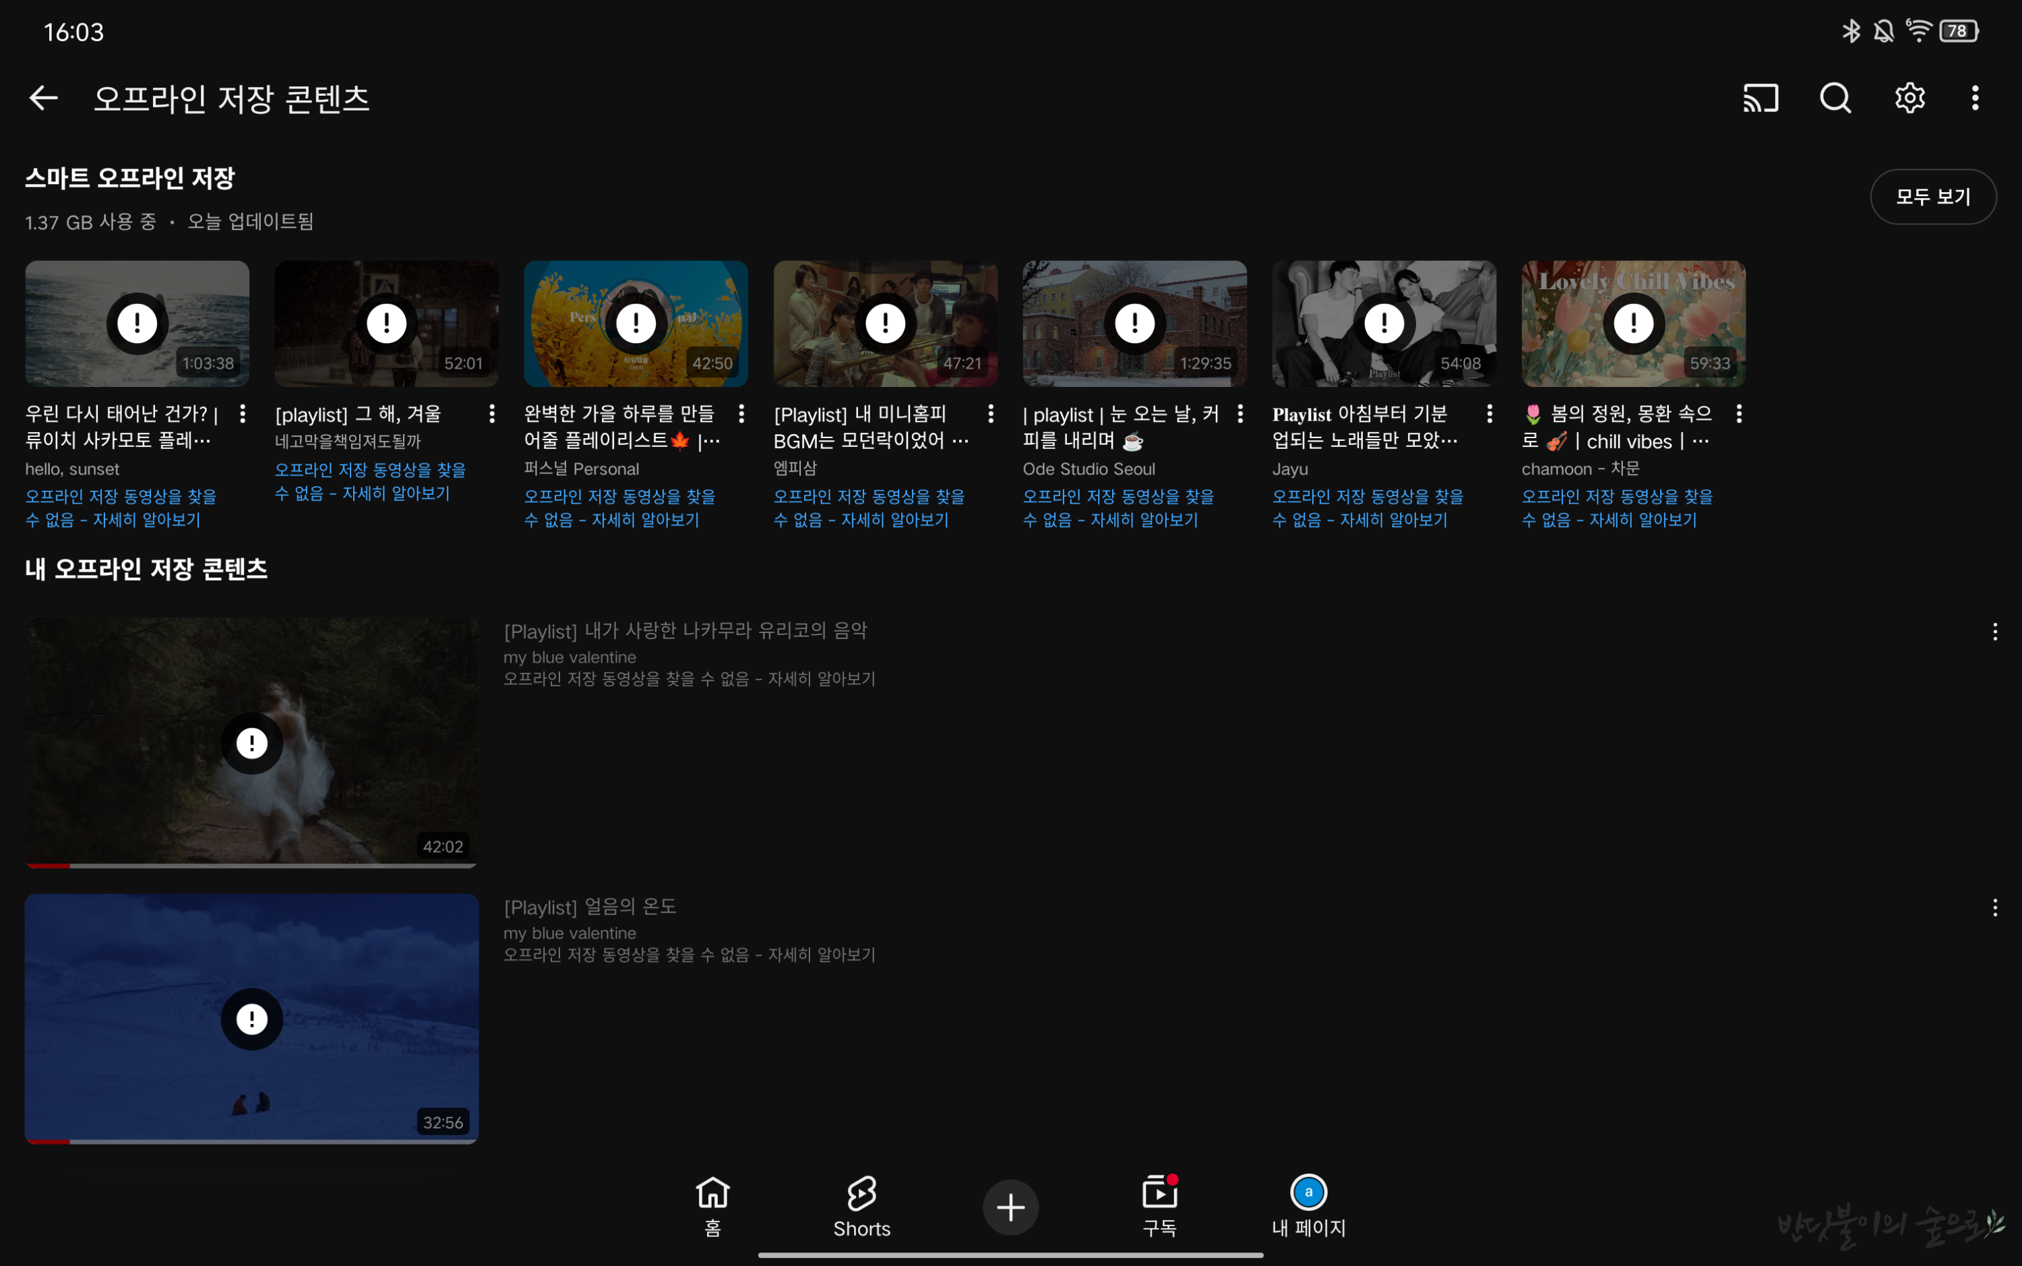
Task: Switch to the 홈 tab
Action: coord(712,1207)
